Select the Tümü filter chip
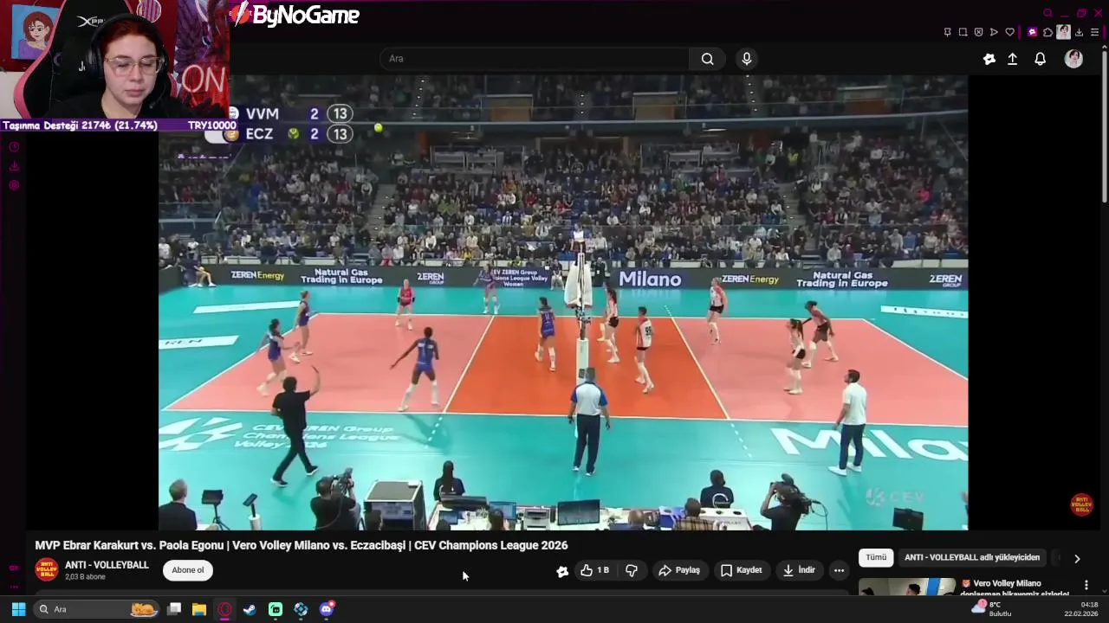Image resolution: width=1109 pixels, height=623 pixels. [876, 557]
